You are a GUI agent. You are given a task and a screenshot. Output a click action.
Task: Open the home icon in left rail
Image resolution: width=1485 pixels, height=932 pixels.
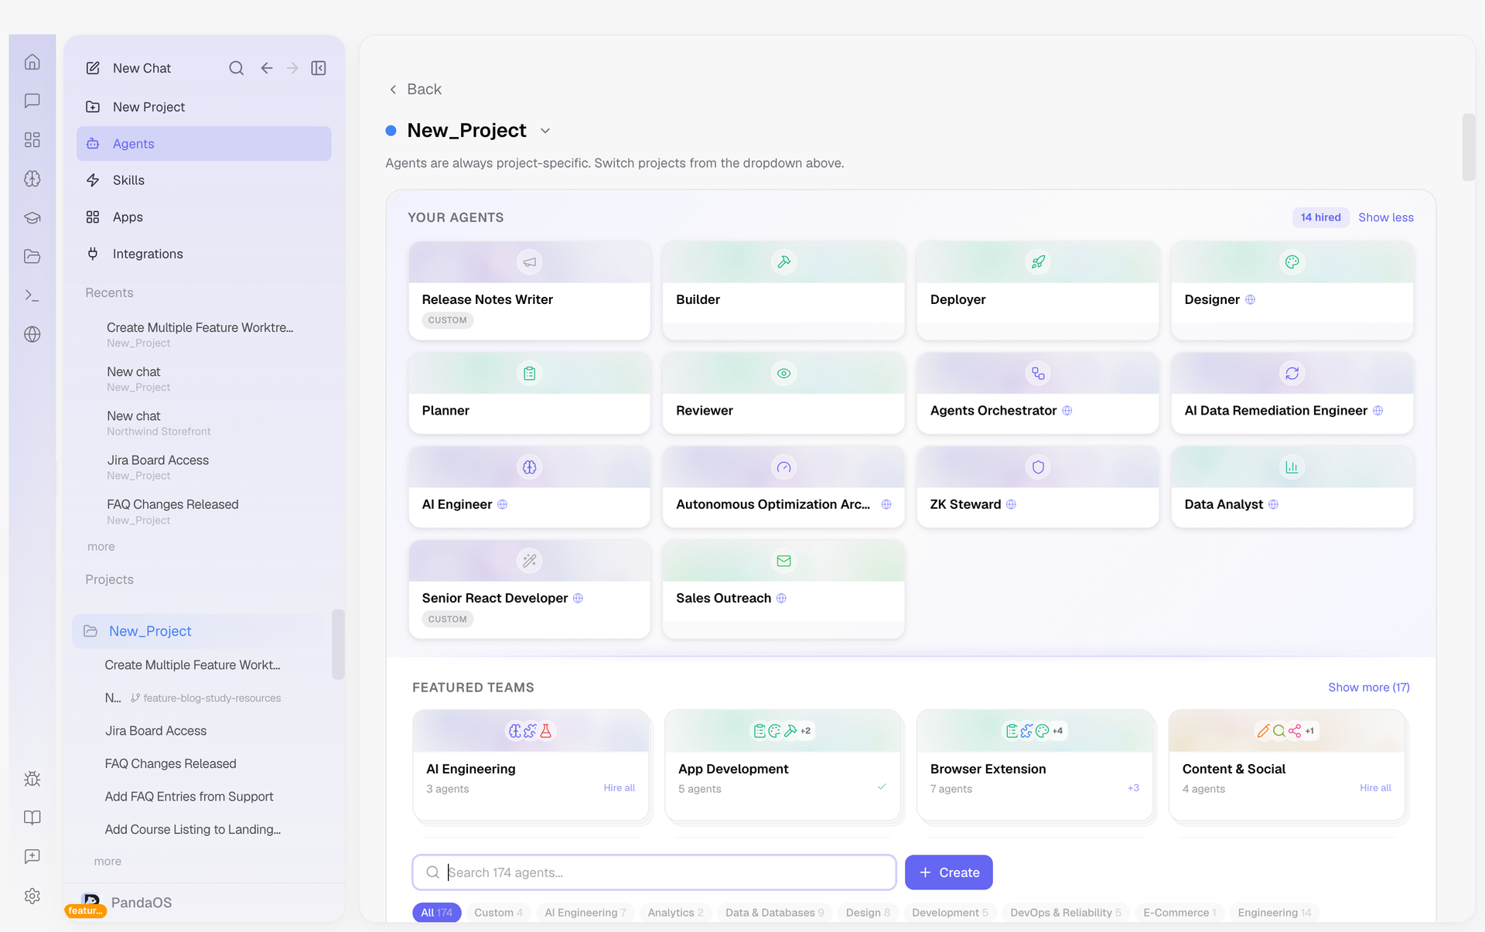point(32,62)
